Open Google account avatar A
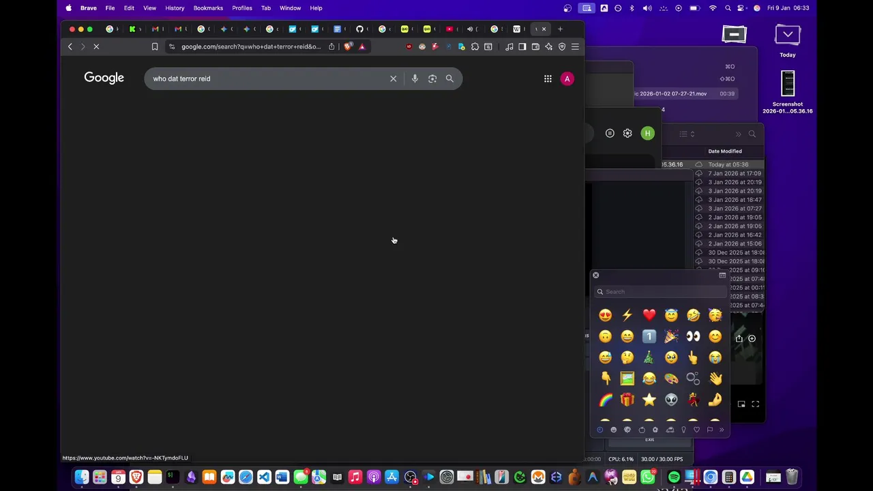 [x=567, y=78]
